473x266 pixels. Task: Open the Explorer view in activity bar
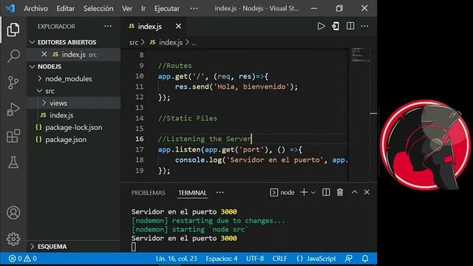[13, 30]
